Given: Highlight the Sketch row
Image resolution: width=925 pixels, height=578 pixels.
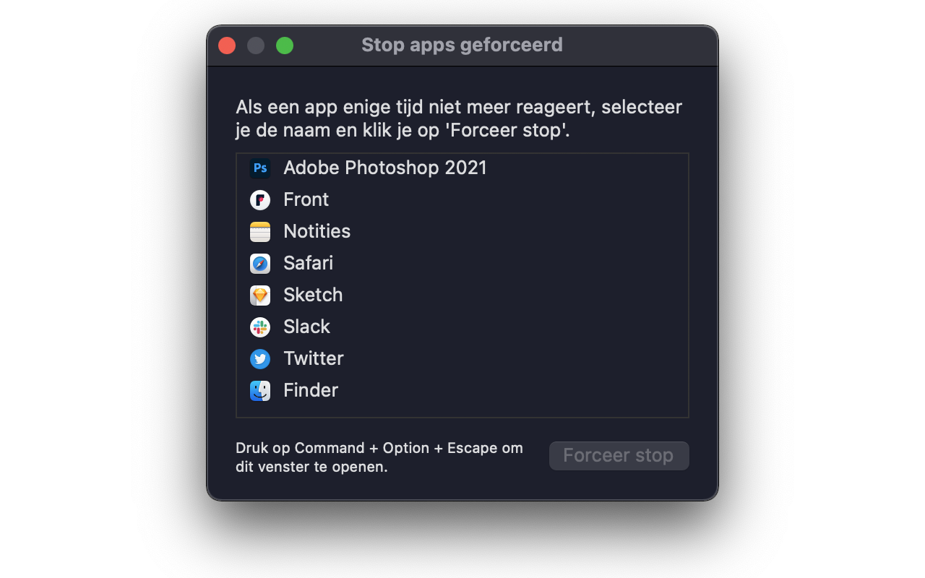Looking at the screenshot, I should click(462, 296).
